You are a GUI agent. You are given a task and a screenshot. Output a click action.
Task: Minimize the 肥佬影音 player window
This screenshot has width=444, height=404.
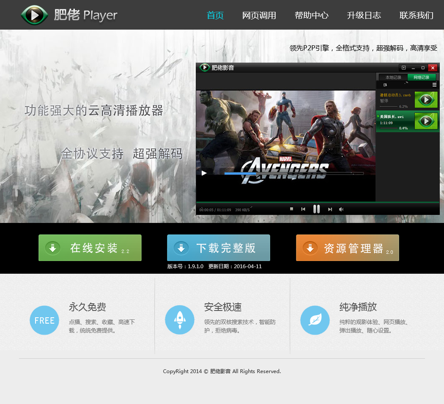413,68
